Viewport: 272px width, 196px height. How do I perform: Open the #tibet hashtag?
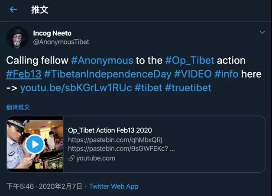148,87
